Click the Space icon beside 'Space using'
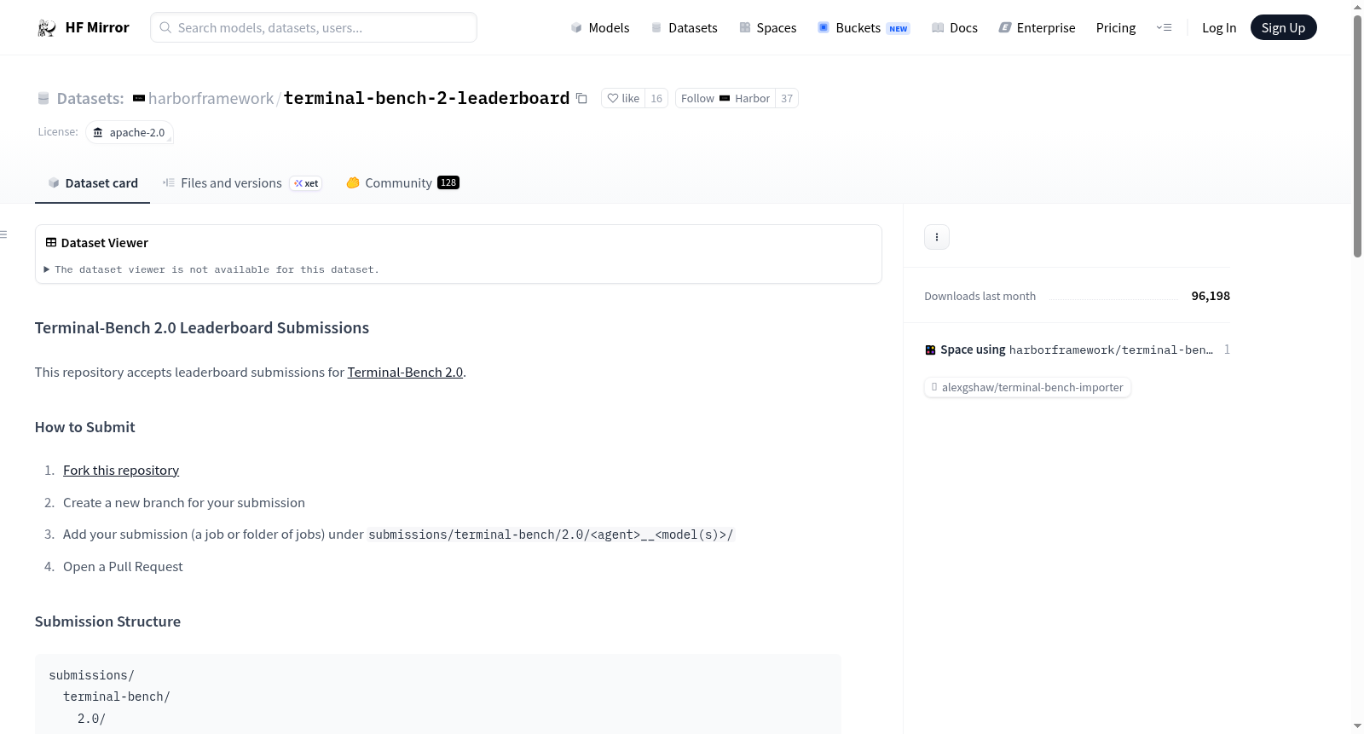 pyautogui.click(x=931, y=350)
